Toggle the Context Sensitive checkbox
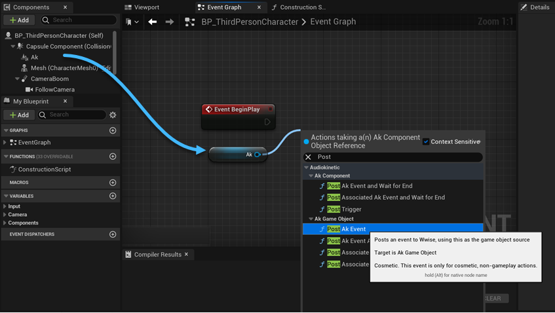555x313 pixels. pos(426,141)
